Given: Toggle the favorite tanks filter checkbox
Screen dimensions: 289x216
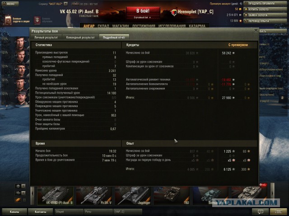Looking at the screenshot, I should 24,200.
